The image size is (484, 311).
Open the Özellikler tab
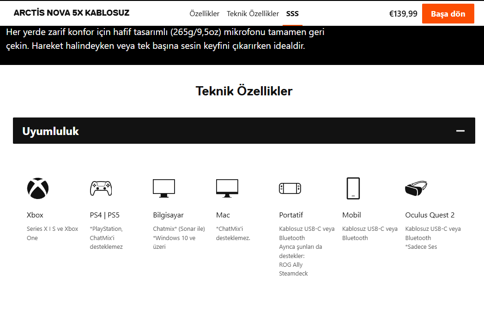[204, 13]
